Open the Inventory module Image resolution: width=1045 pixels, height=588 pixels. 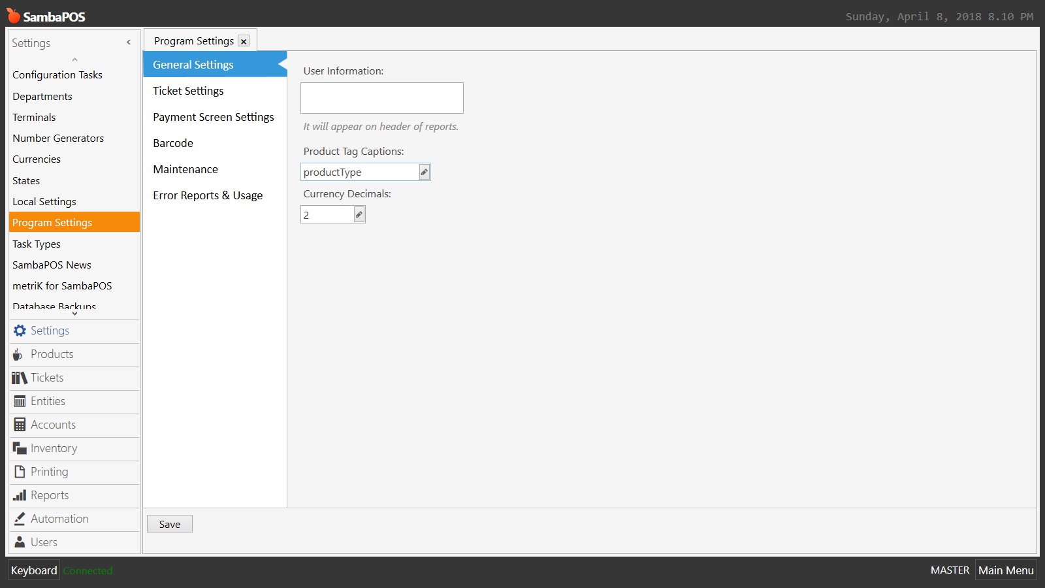(74, 448)
